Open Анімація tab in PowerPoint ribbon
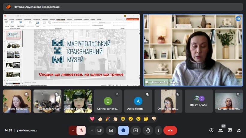Screen dimensions: 246x138 point(52,19)
